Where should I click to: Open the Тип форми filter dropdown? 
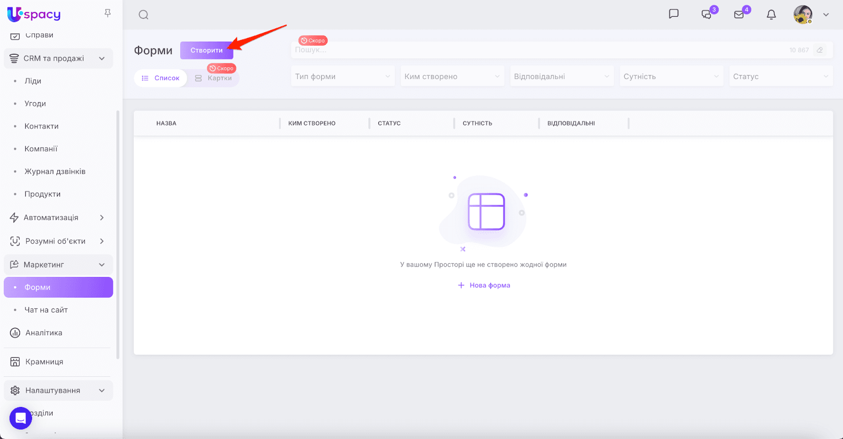[x=342, y=76]
